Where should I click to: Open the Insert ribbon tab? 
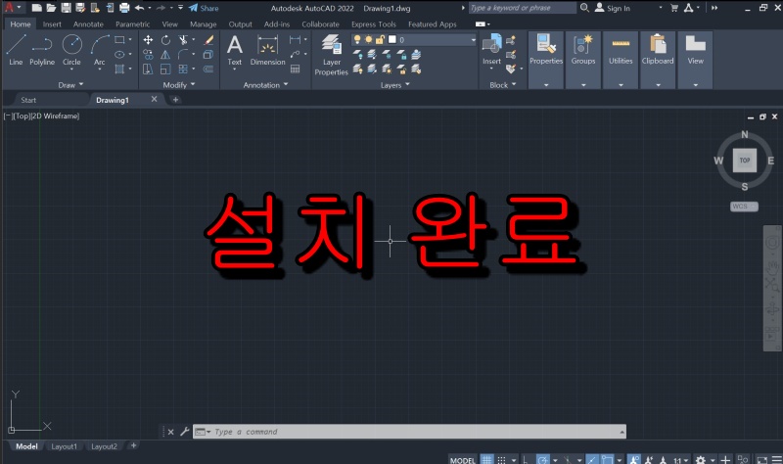(52, 23)
